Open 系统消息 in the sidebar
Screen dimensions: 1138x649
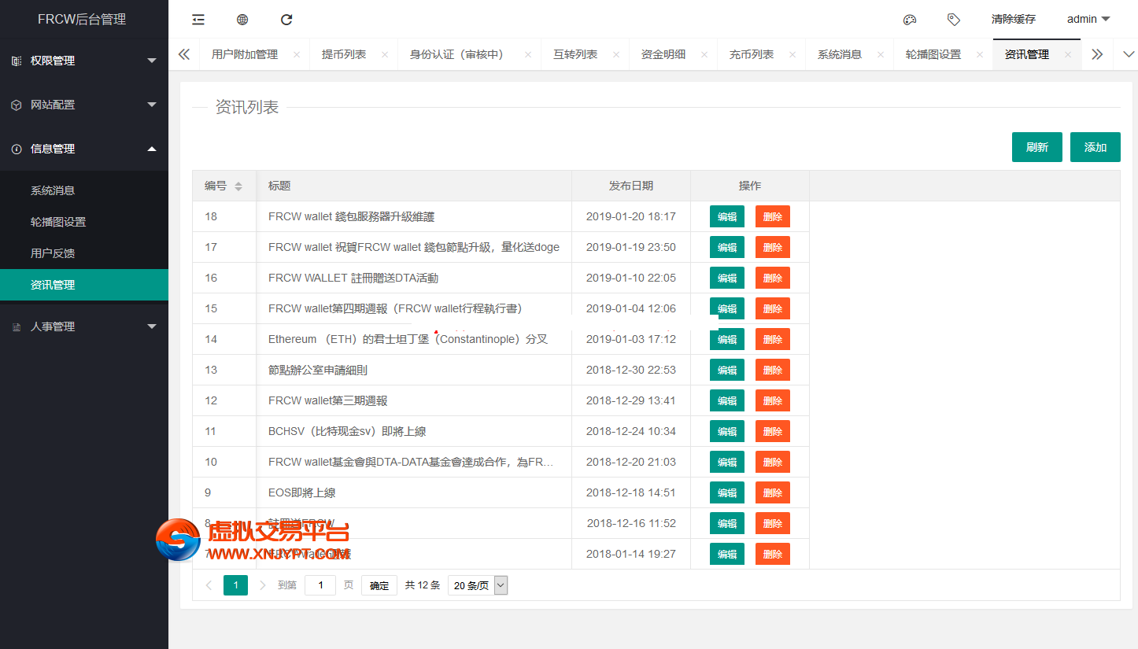coord(84,190)
